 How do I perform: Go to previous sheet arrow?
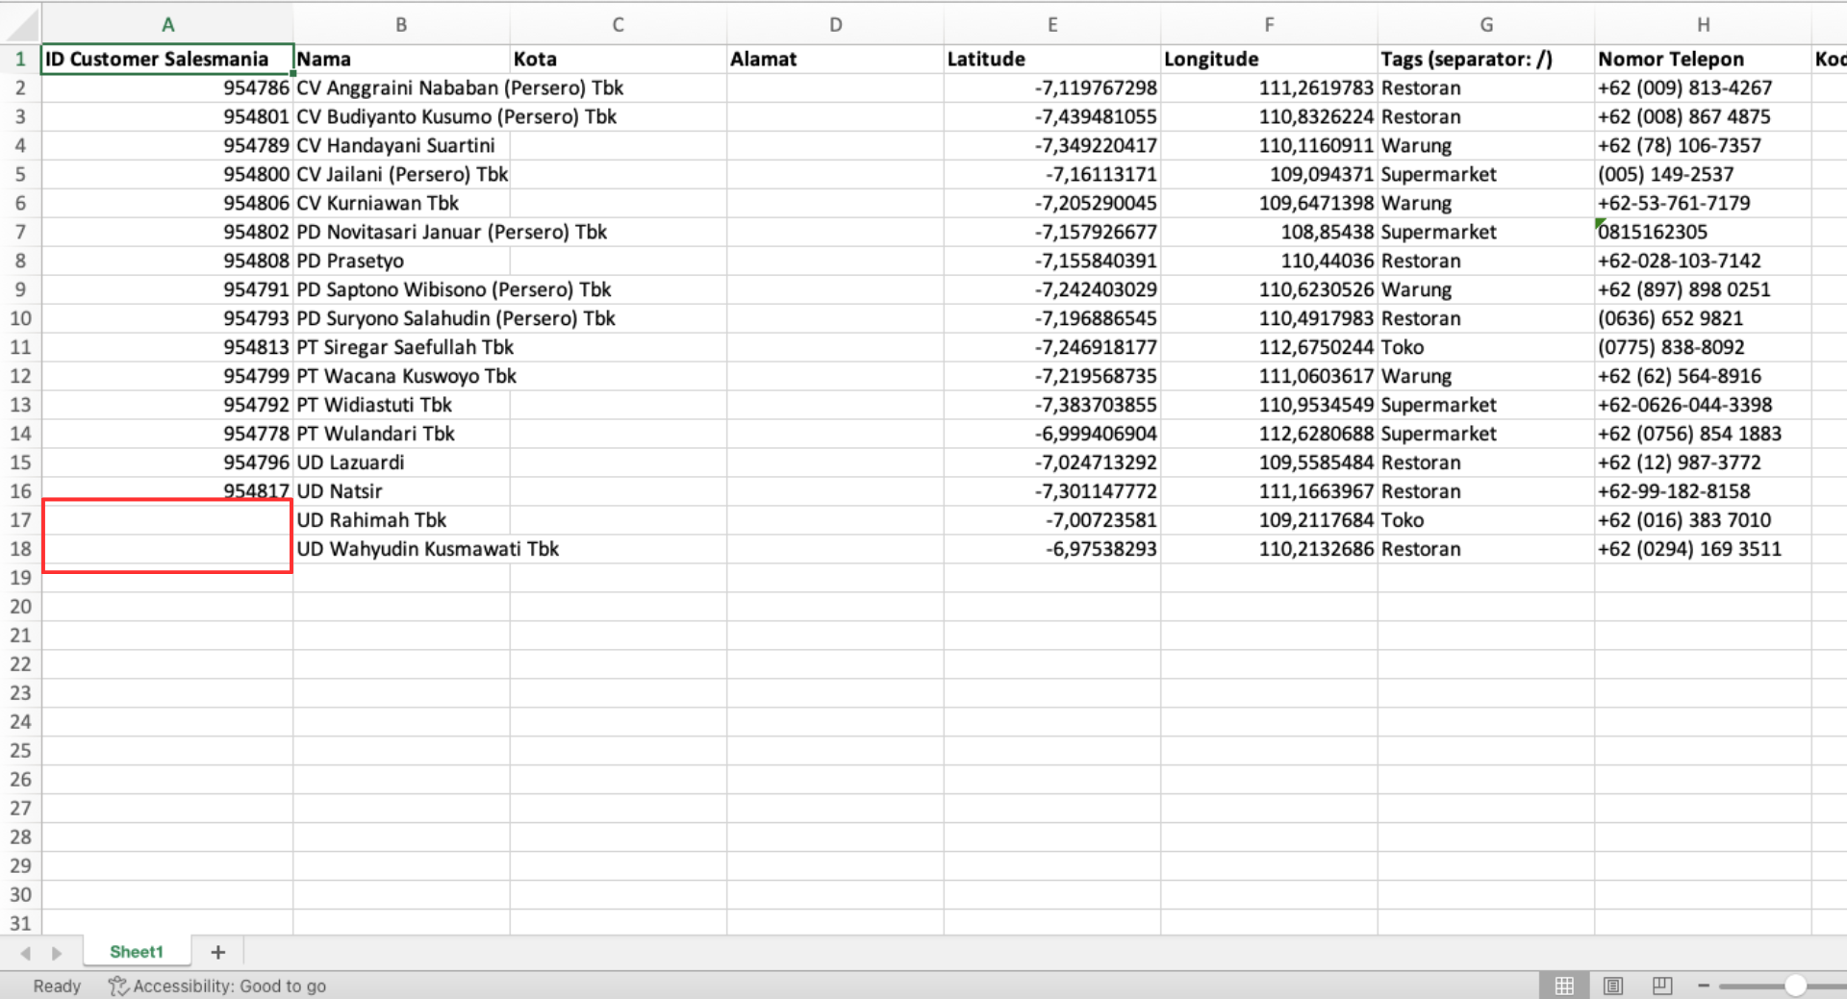[26, 953]
